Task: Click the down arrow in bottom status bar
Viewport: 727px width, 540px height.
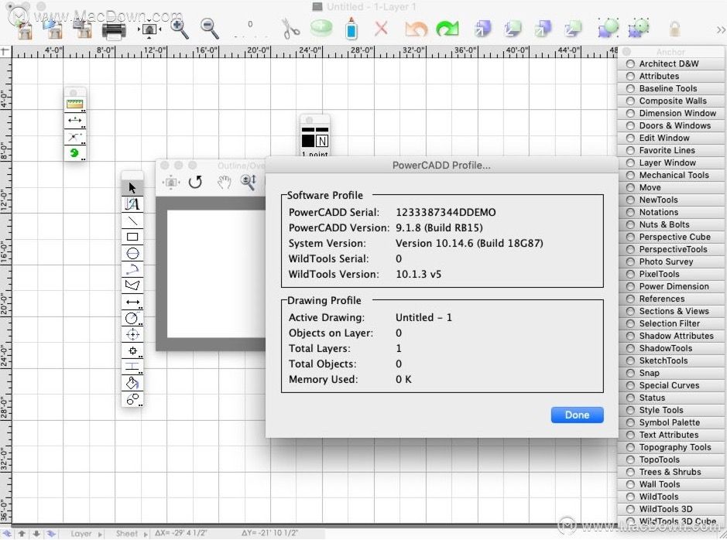Action: tap(36, 534)
